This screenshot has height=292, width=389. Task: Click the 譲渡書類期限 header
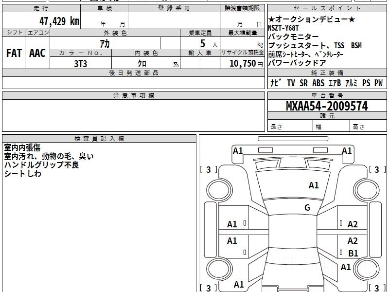[242, 8]
